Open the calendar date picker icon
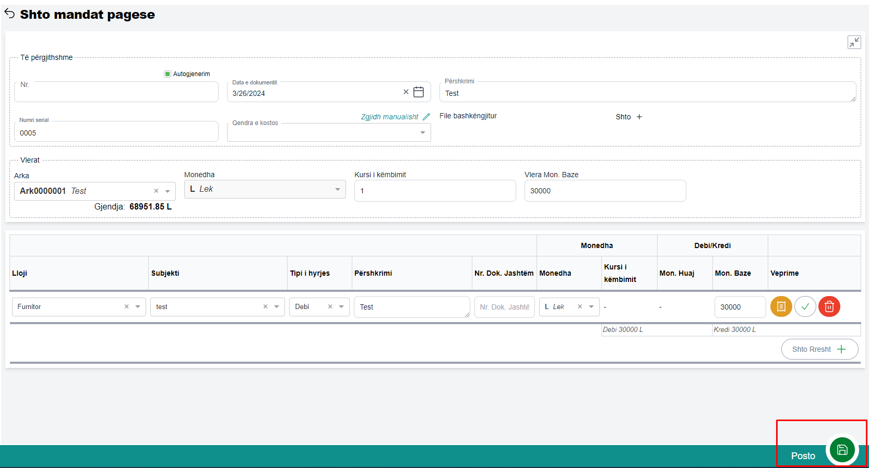 pyautogui.click(x=419, y=92)
